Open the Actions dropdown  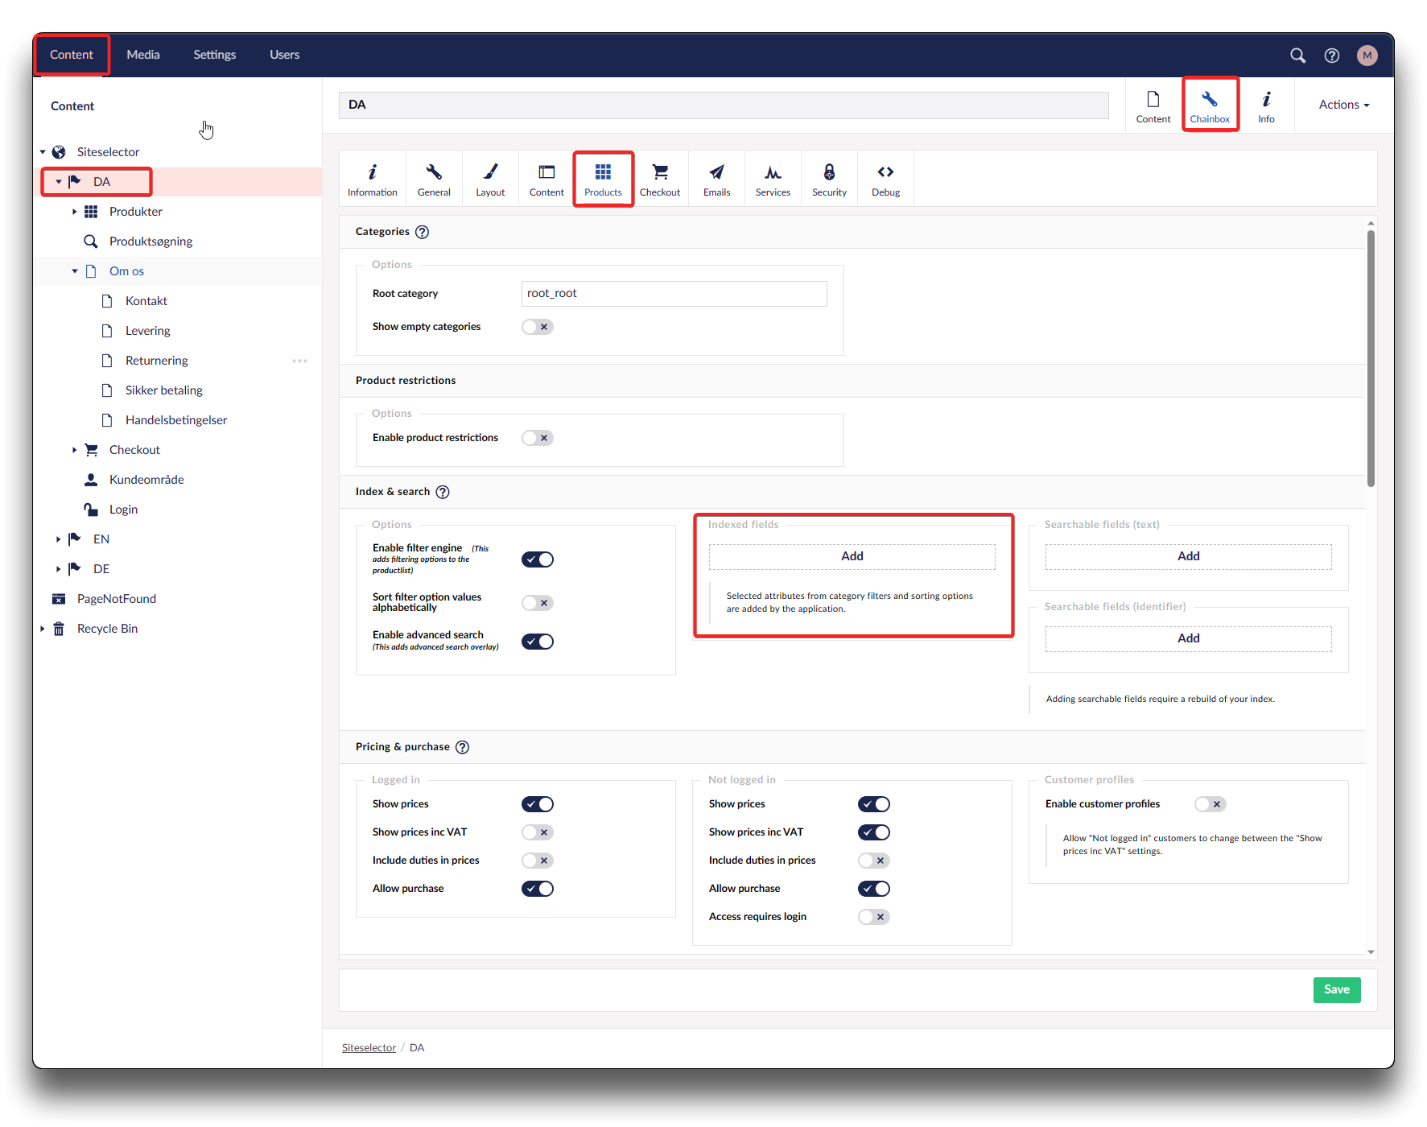(x=1343, y=105)
